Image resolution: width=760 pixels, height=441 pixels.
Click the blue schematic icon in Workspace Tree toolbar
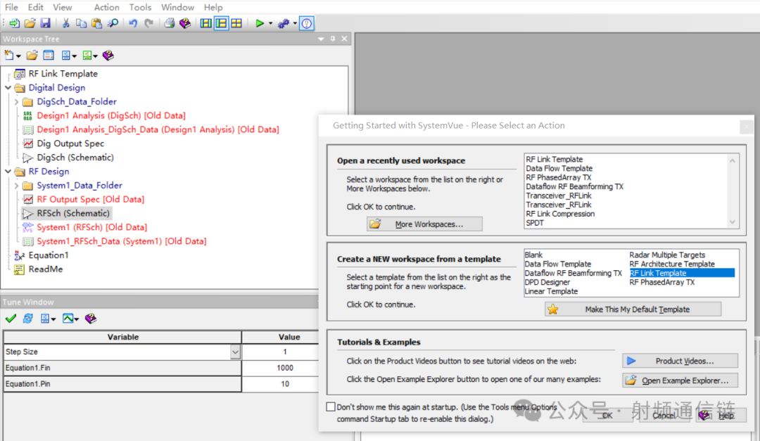[x=66, y=56]
